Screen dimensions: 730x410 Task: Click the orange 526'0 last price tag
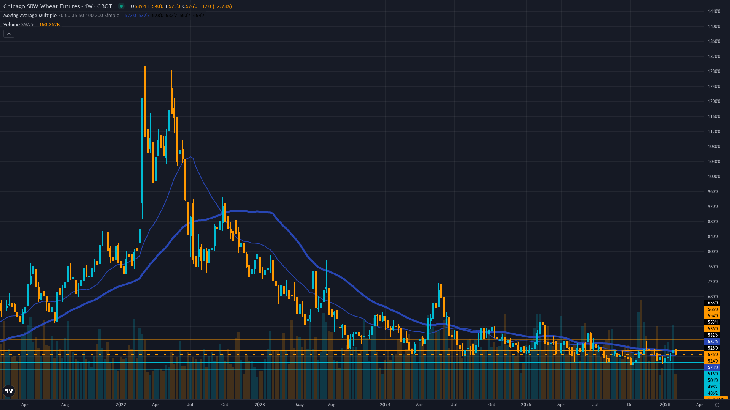[712, 355]
